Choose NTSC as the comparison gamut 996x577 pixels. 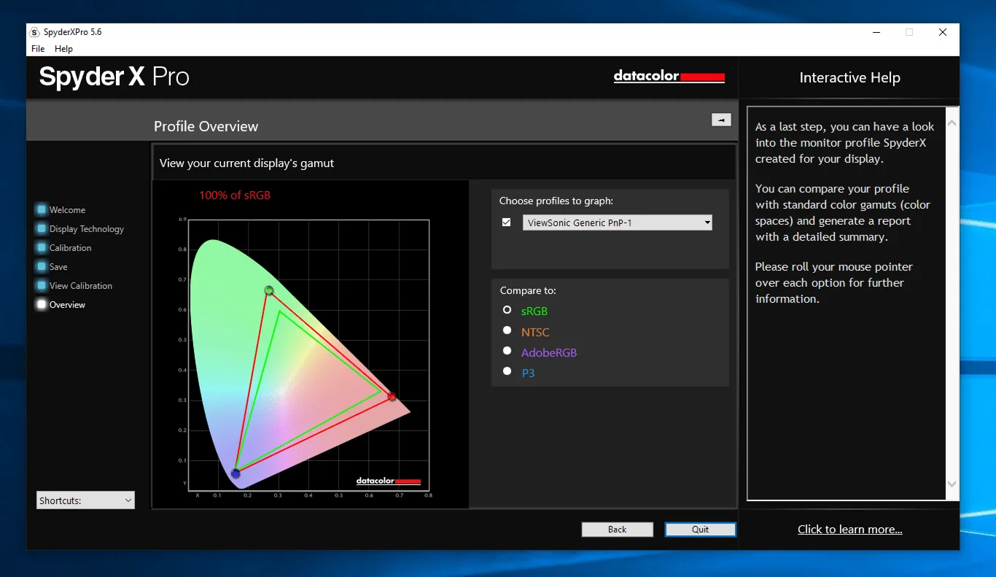tap(507, 330)
